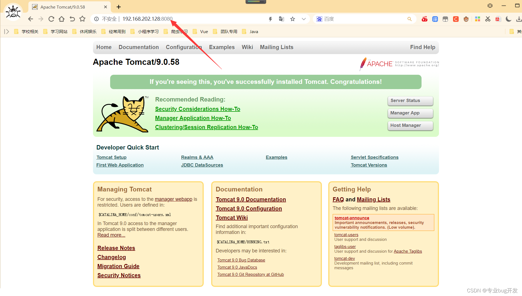The image size is (522, 296).
Task: Click the favorite star in address bar
Action: [x=293, y=19]
